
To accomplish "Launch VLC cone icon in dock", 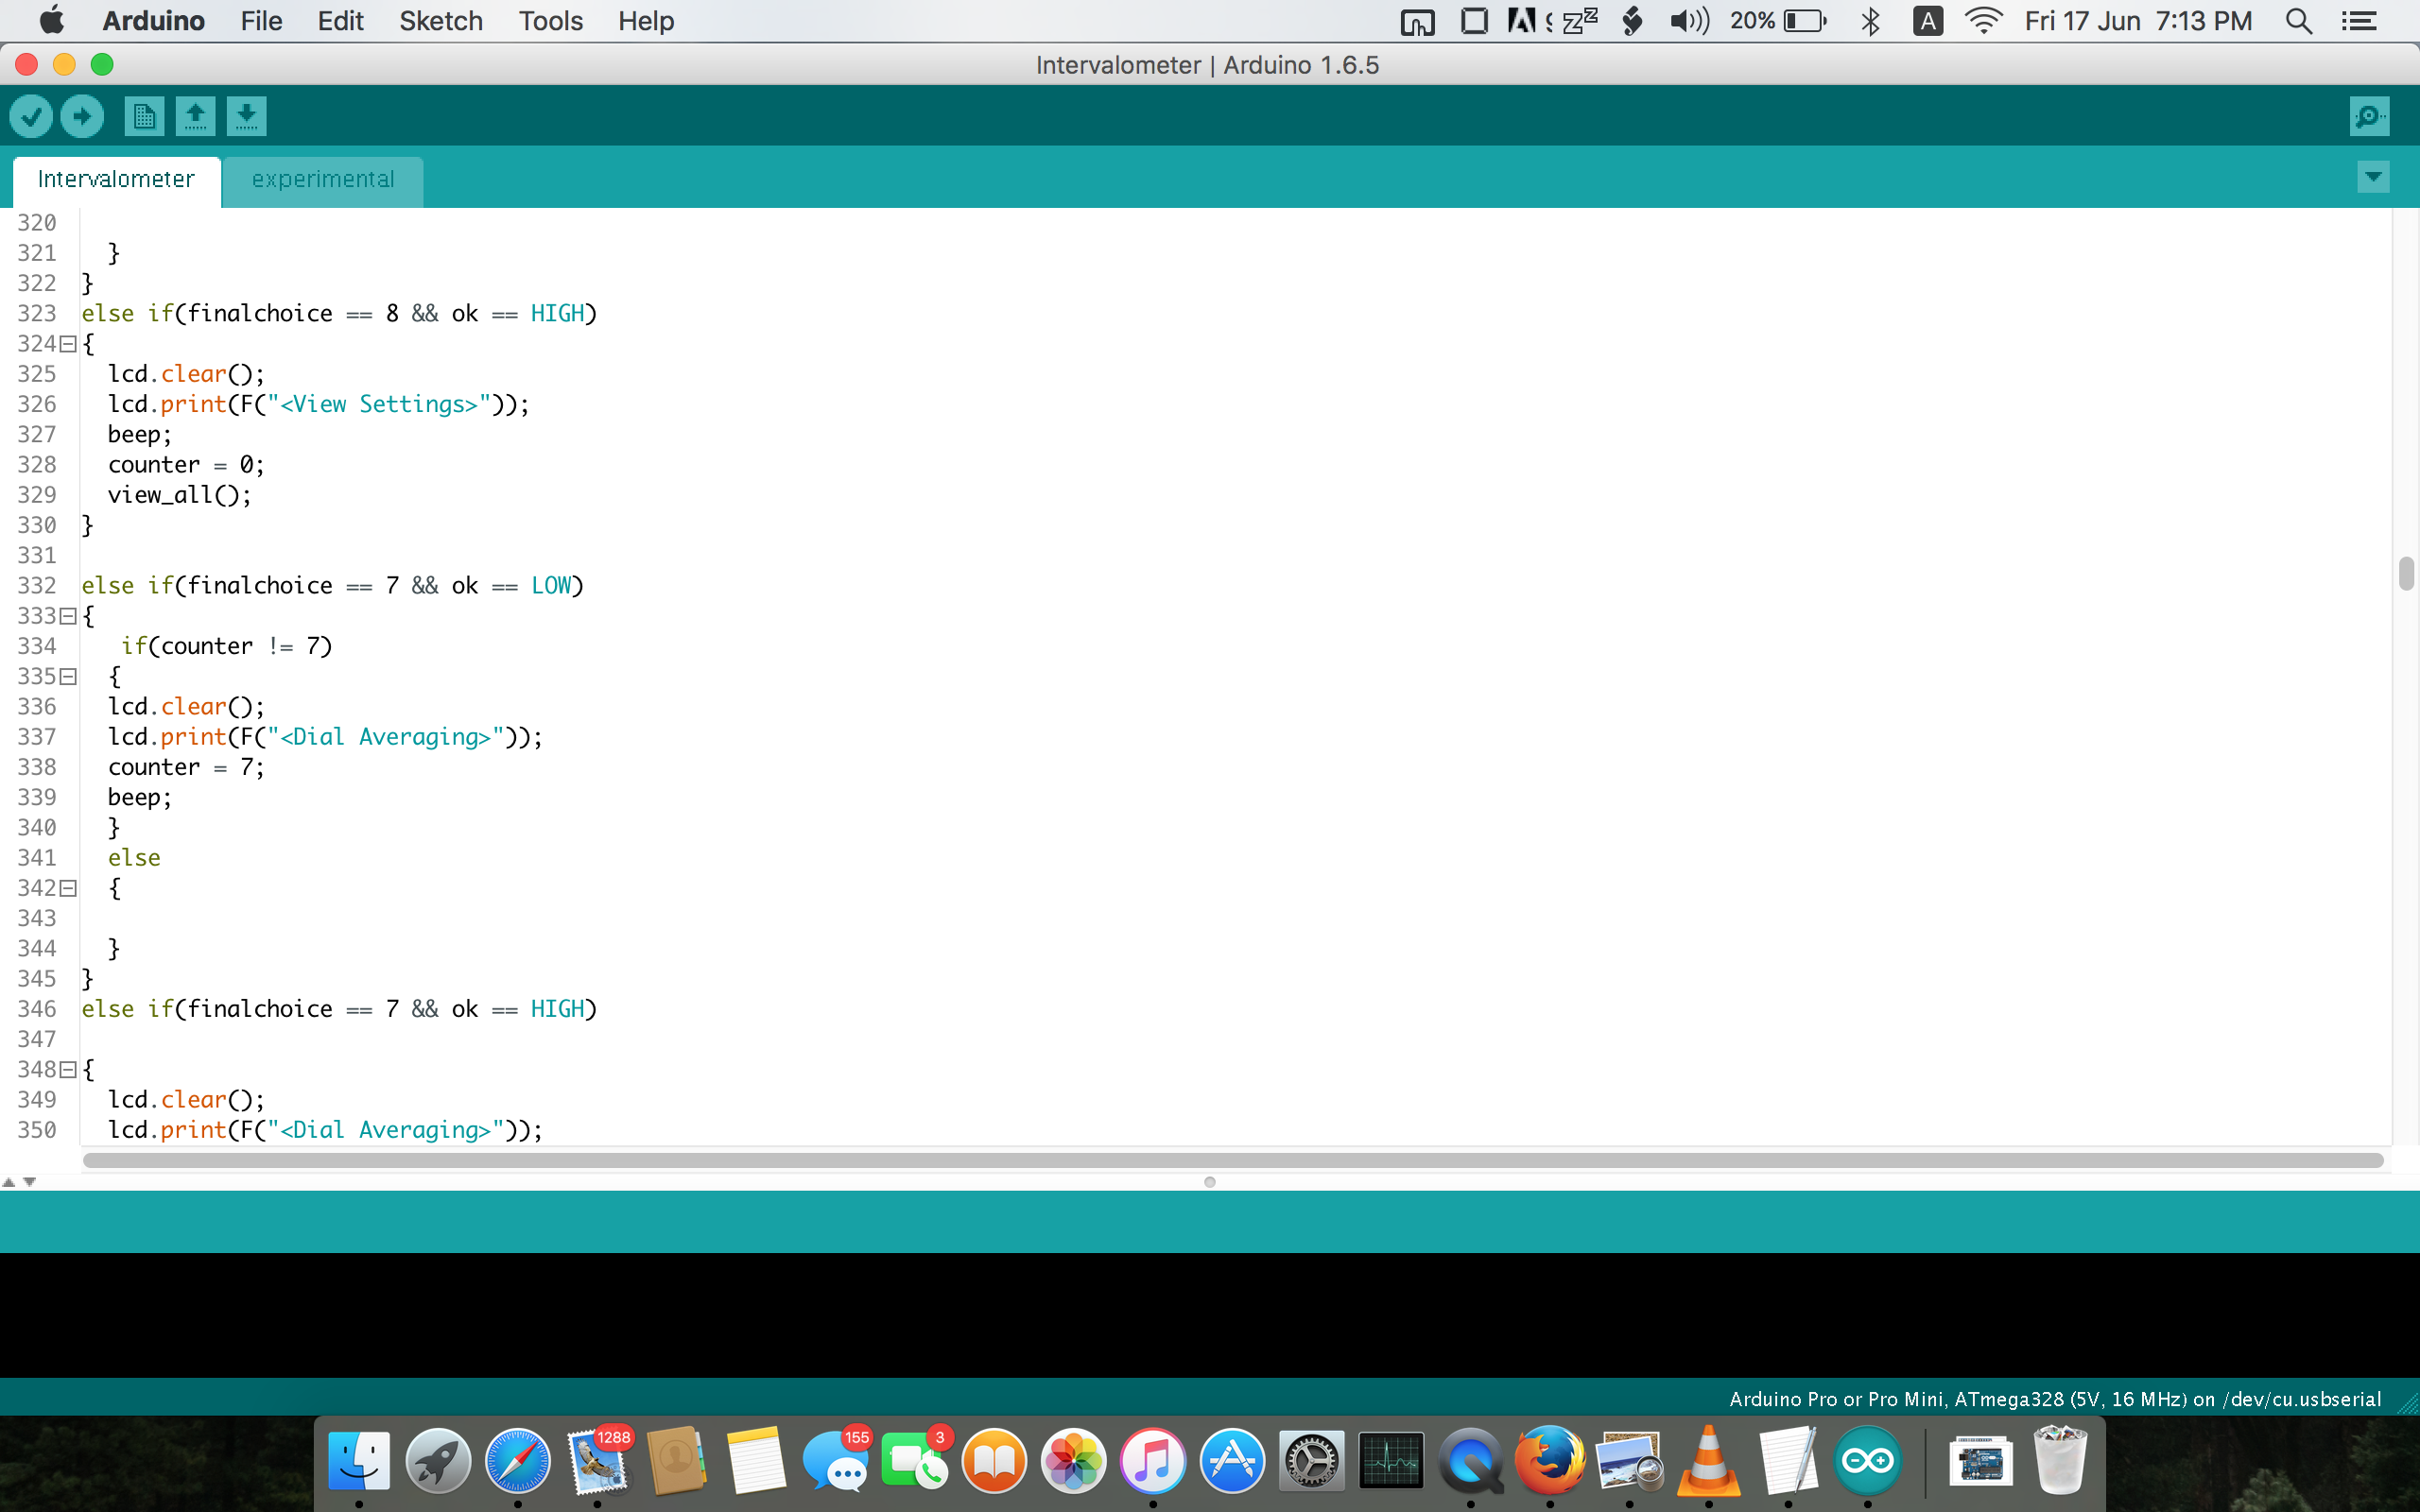I will 1708,1461.
